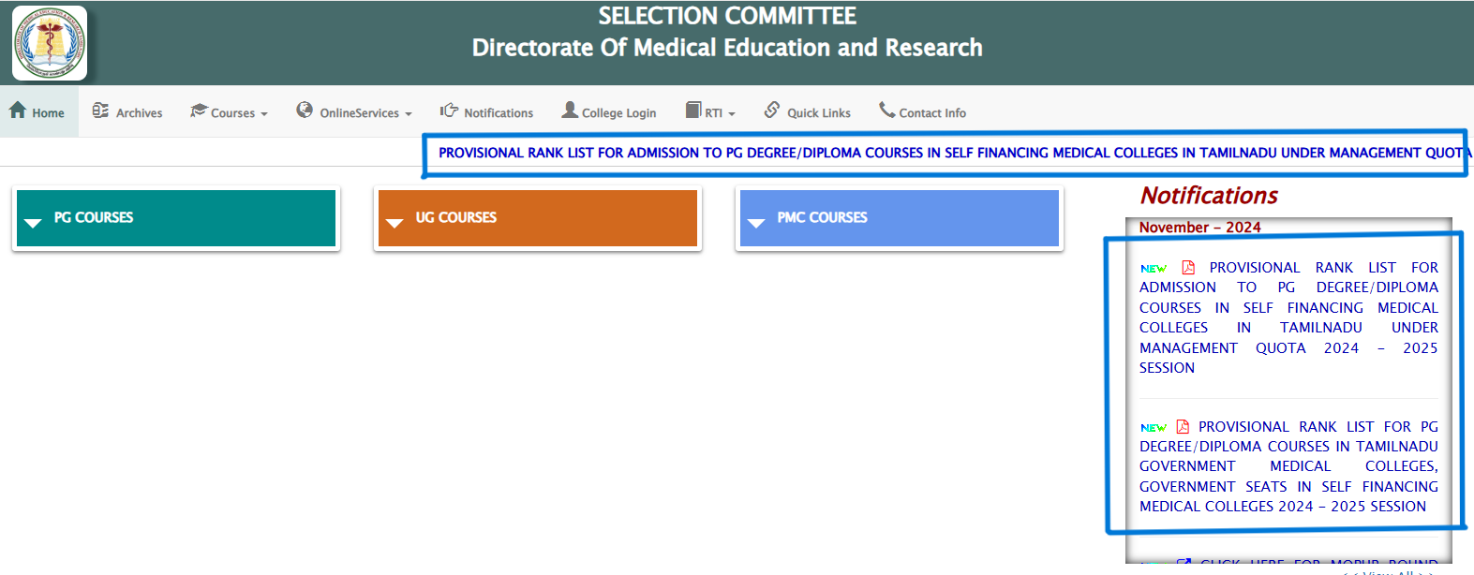Click the globe icon for OnlineServices
This screenshot has width=1474, height=575.
[305, 110]
